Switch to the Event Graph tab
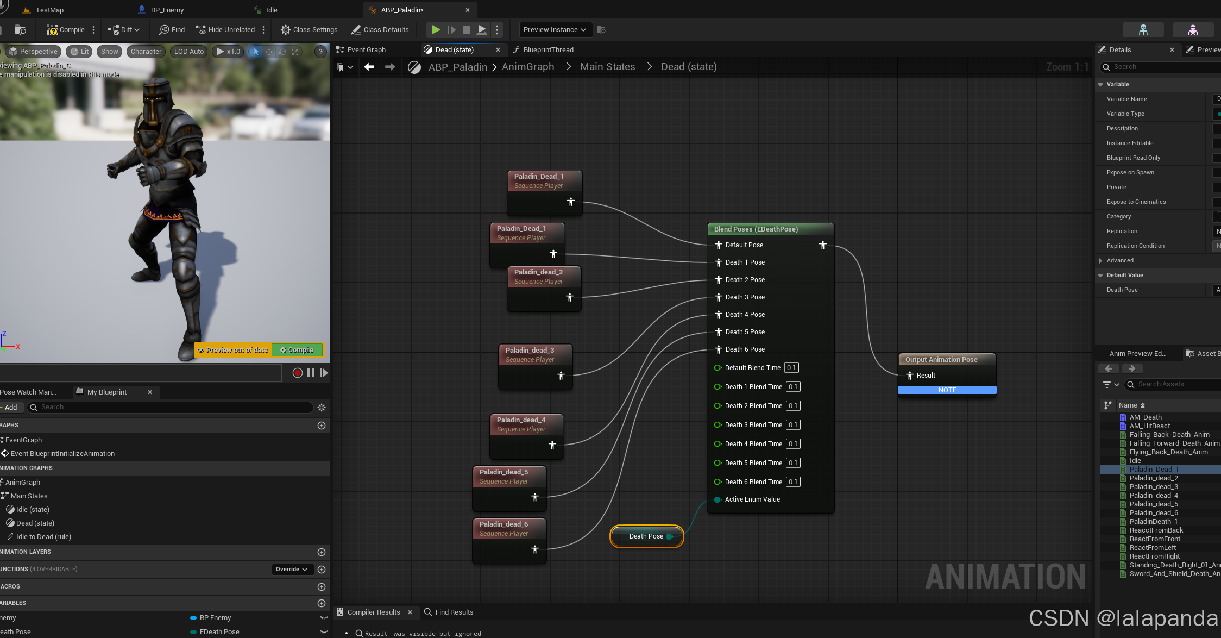Image resolution: width=1221 pixels, height=638 pixels. [x=366, y=49]
